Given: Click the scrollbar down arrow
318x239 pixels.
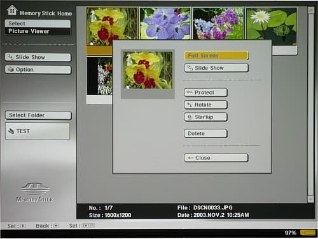Looking at the screenshot, I should [310, 199].
